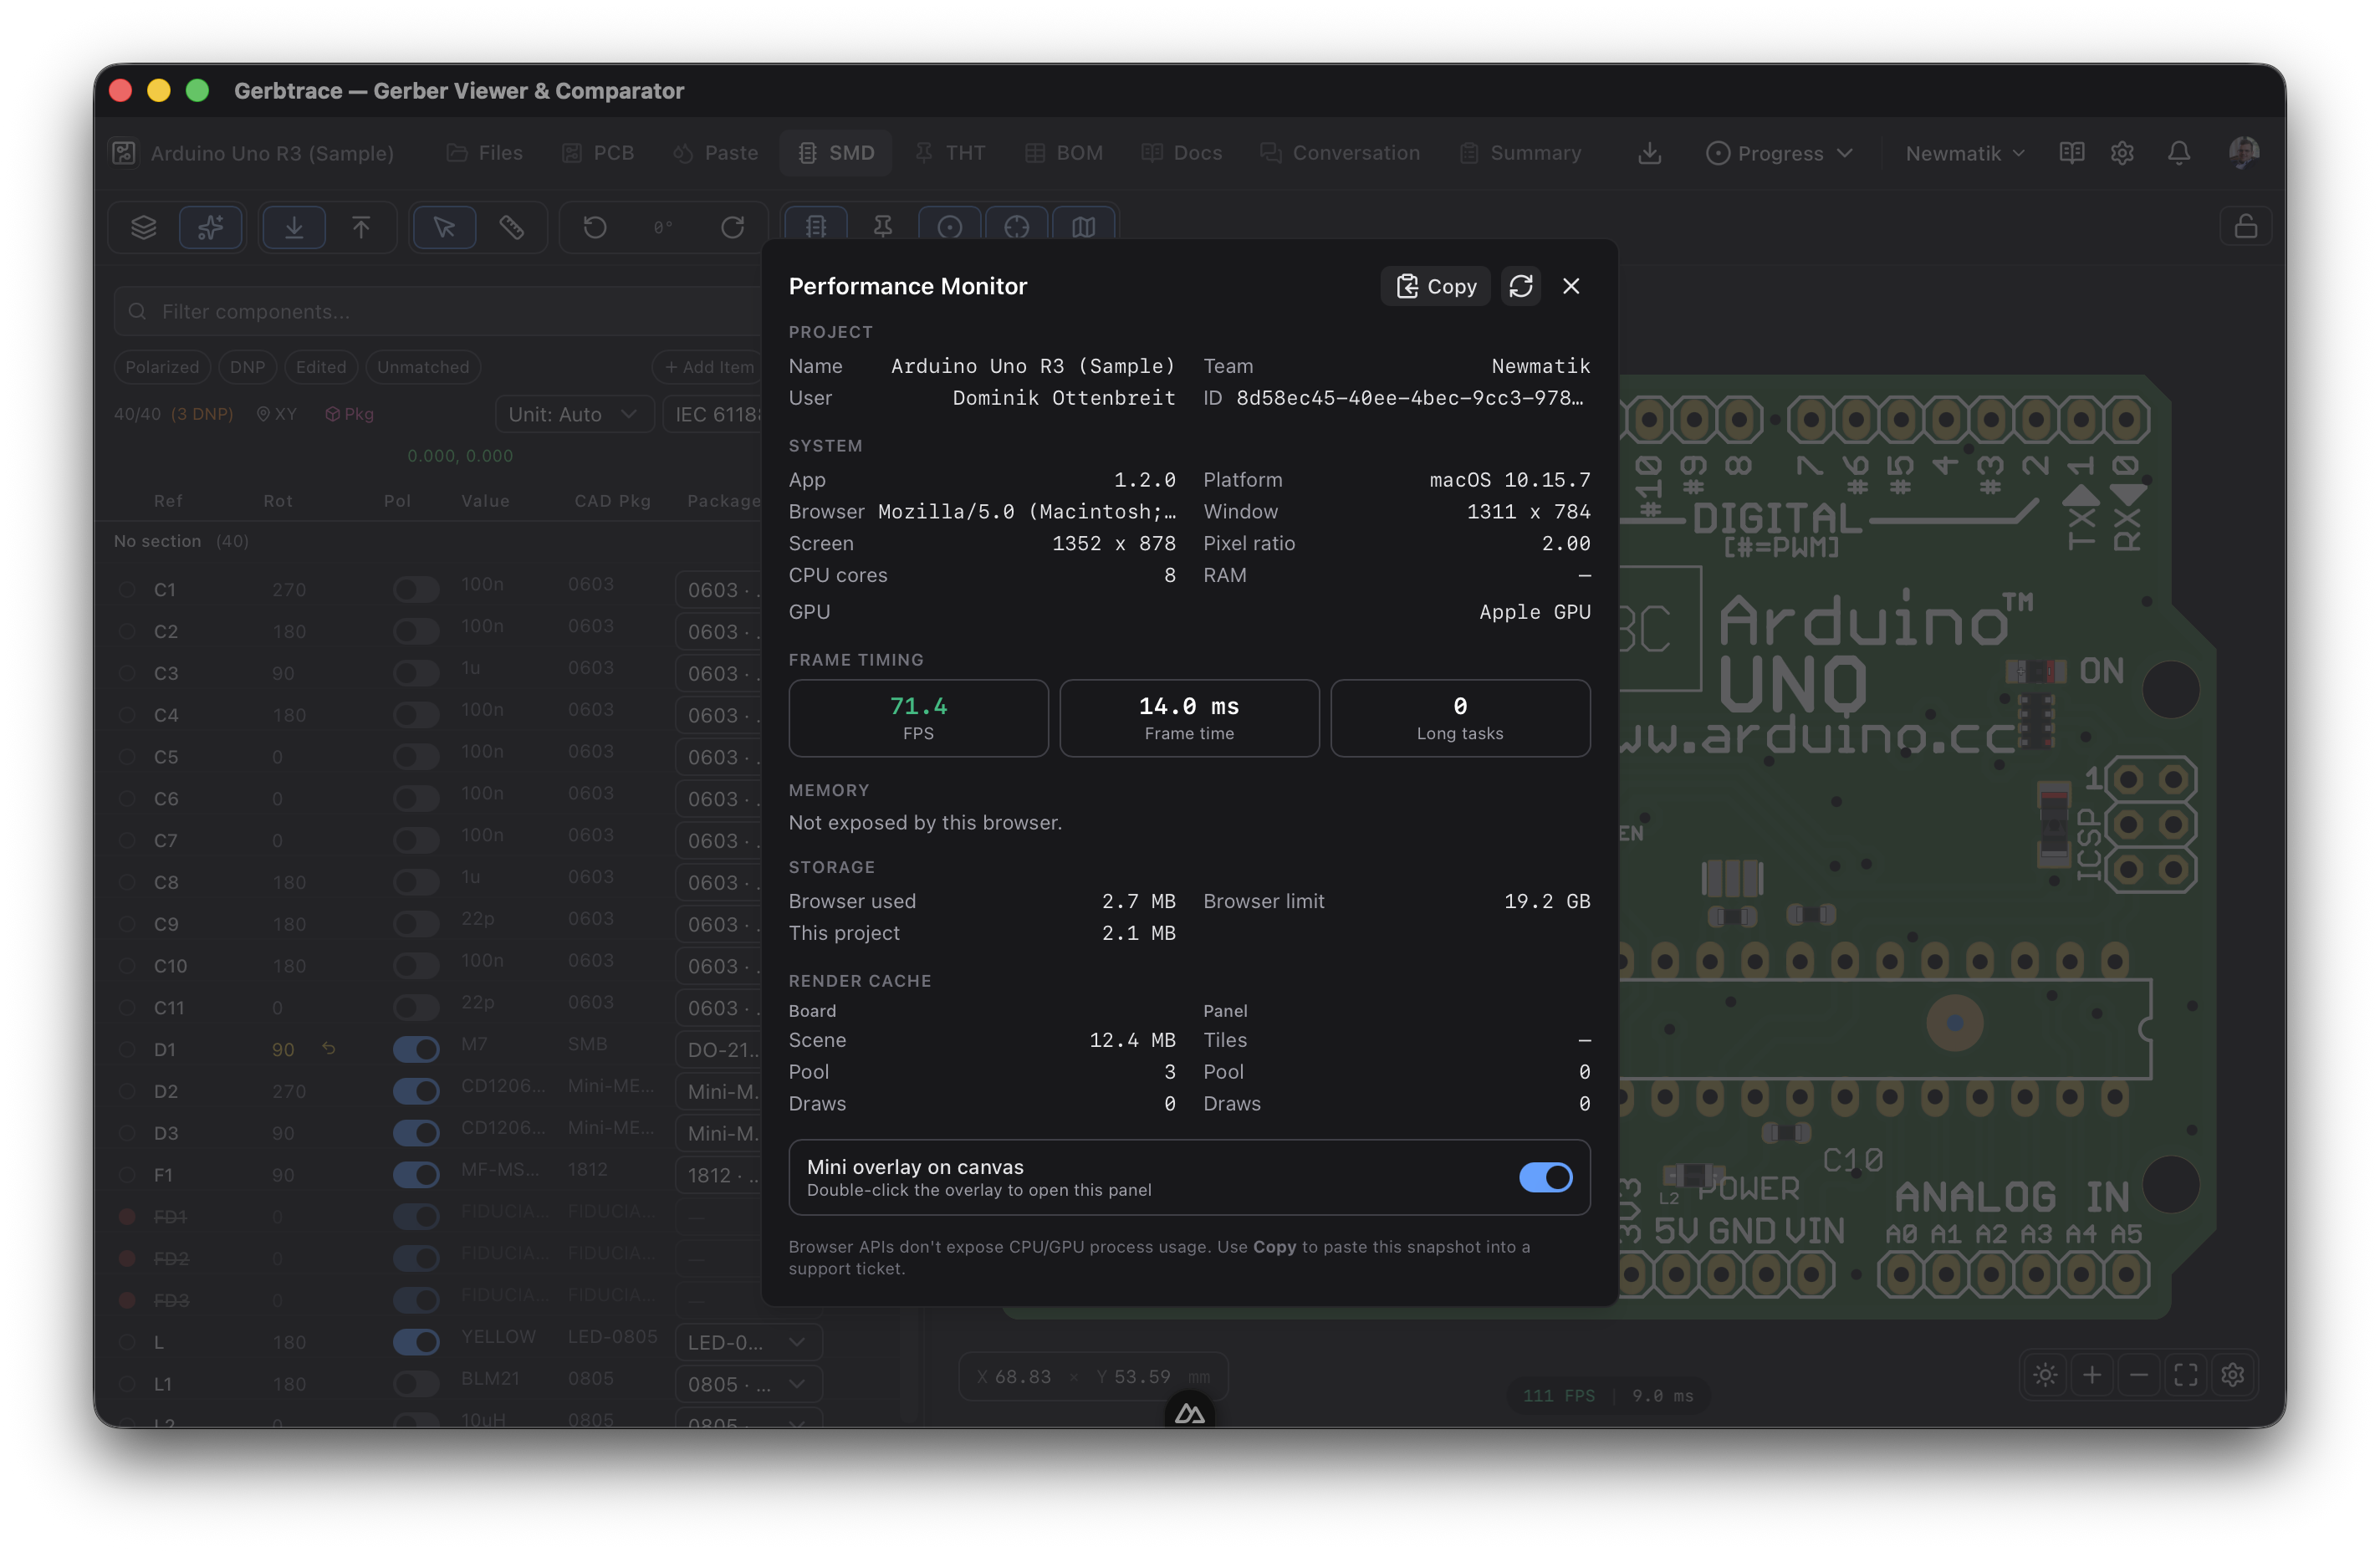The height and width of the screenshot is (1552, 2380).
Task: Apply the Polarized filter chip
Action: click(x=162, y=367)
